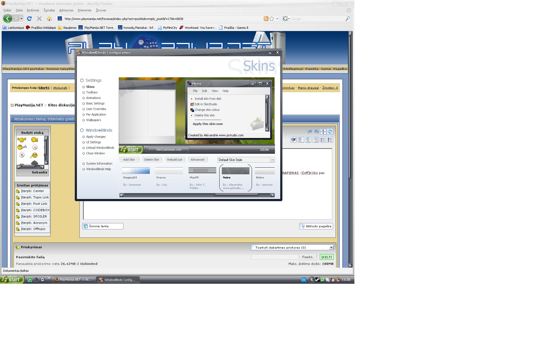The image size is (559, 358).
Task: Open search engine selector dropdown
Action: click(286, 19)
